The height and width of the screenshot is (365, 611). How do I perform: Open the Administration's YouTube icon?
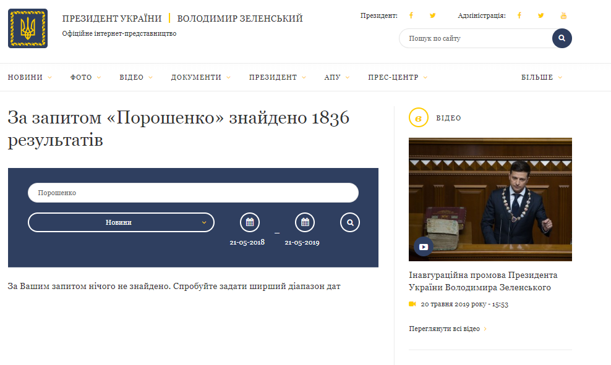pos(563,15)
